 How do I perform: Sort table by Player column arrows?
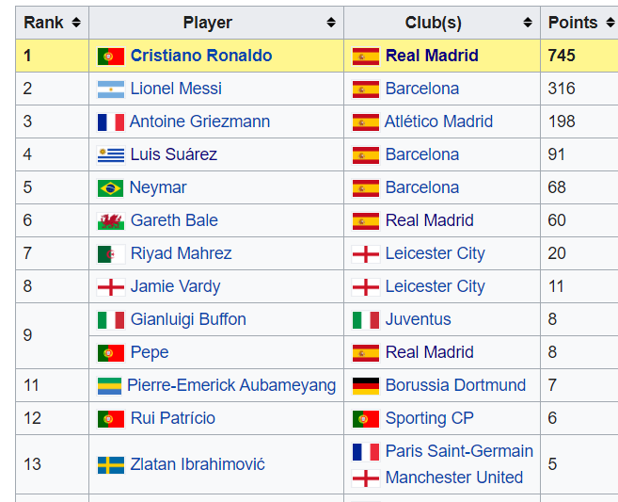(331, 23)
